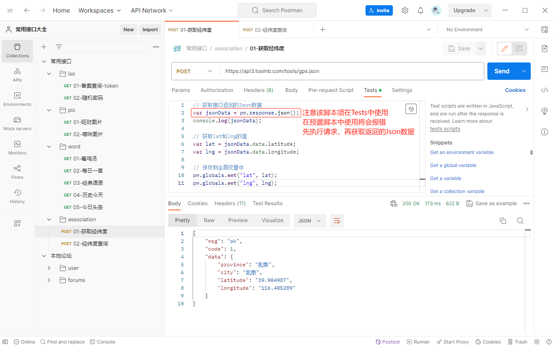The image size is (555, 347).
Task: Open the Monitors sidebar panel
Action: 17,148
